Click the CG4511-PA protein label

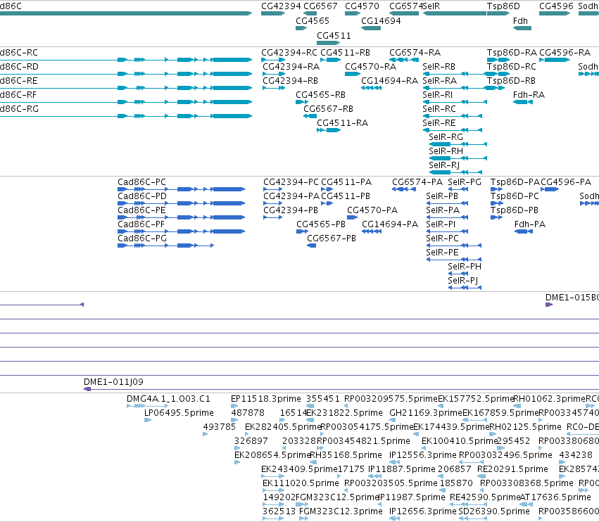tap(346, 182)
